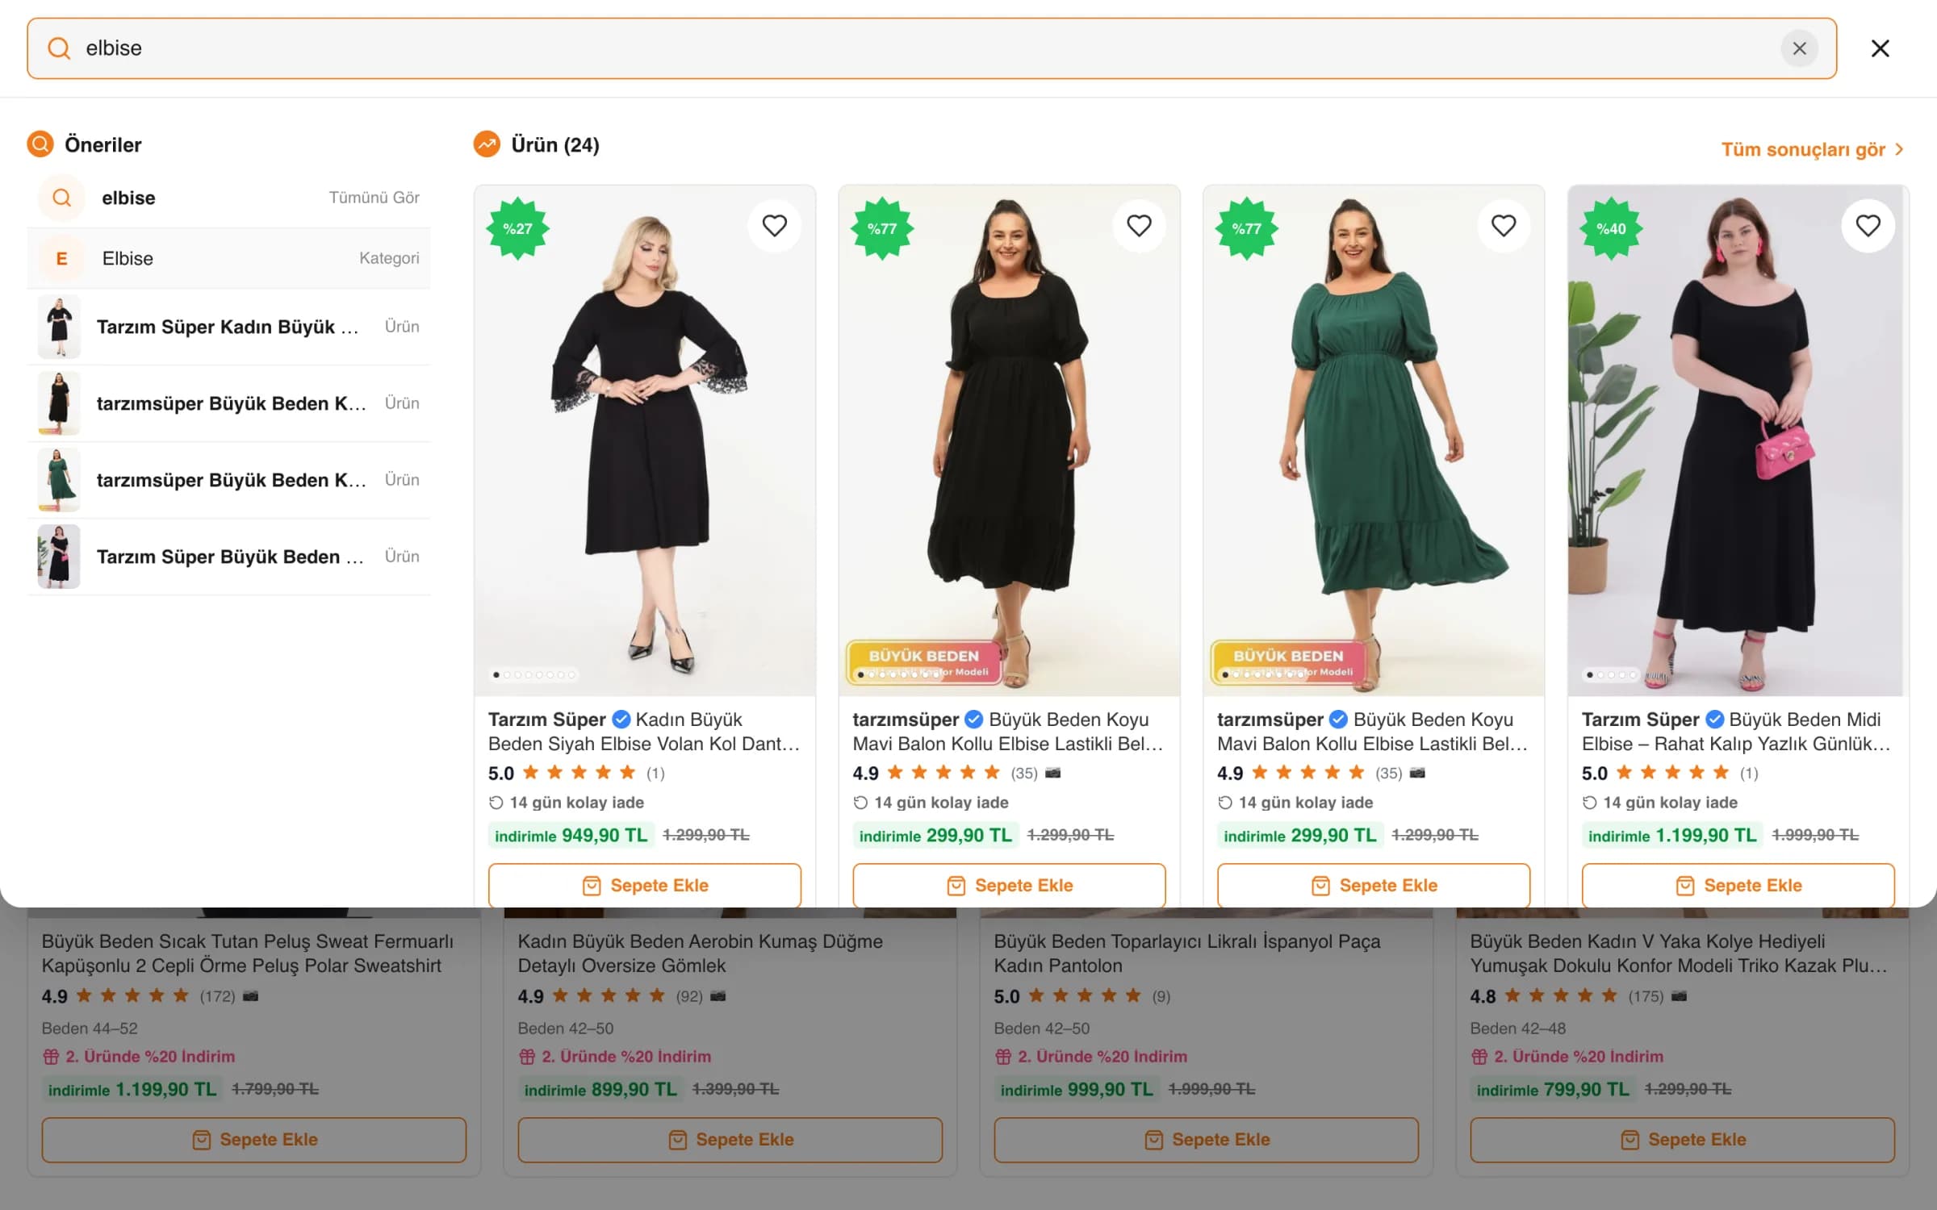Add the Oversize Gömlek to cart

pos(730,1139)
